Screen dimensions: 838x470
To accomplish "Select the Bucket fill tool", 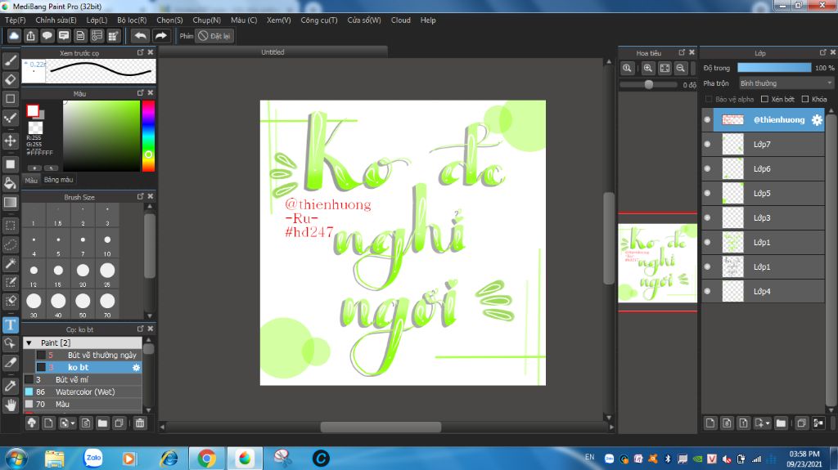I will tap(10, 183).
